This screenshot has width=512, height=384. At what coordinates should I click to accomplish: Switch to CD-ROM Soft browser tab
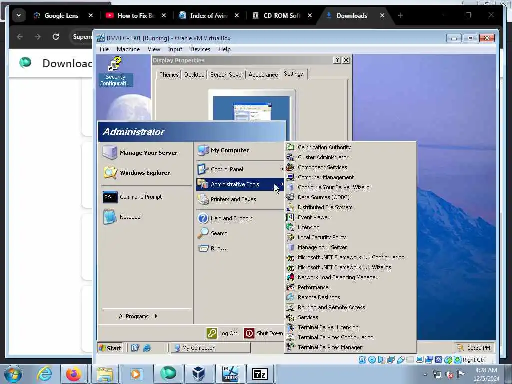(282, 15)
